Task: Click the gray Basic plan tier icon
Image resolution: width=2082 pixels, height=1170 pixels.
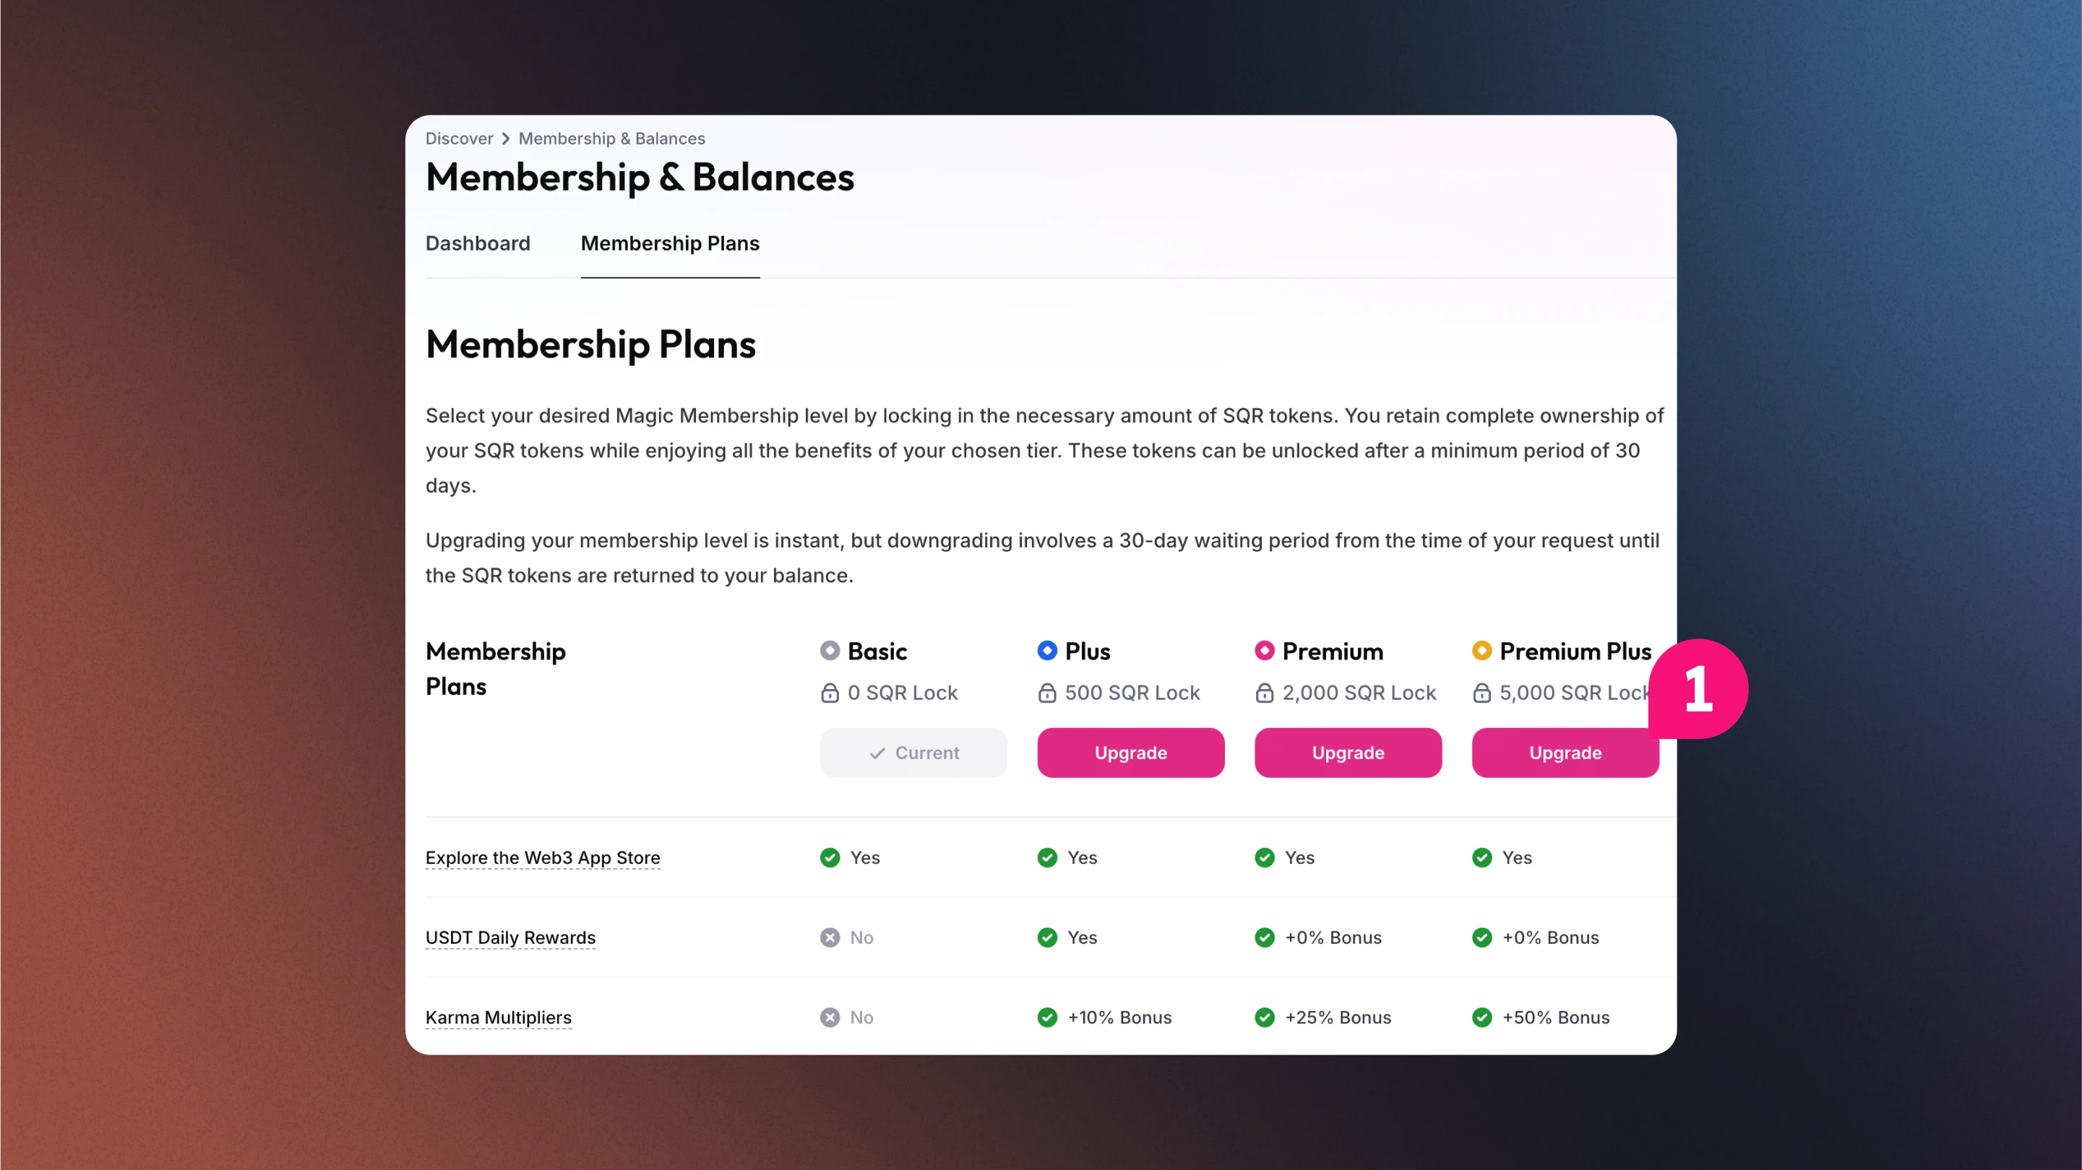Action: point(829,651)
